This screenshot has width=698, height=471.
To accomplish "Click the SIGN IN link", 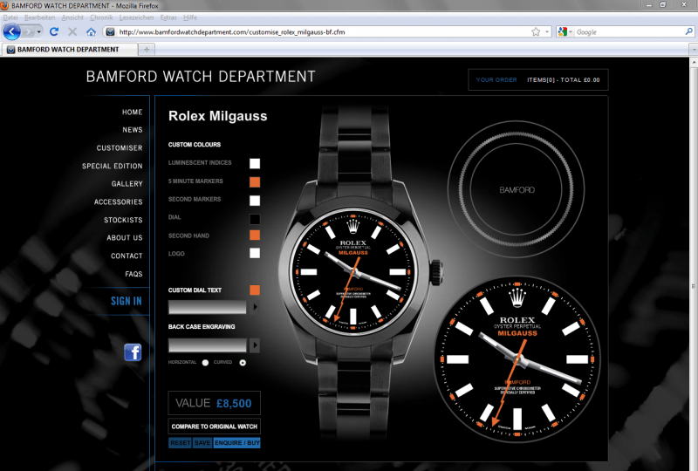I will (x=126, y=302).
